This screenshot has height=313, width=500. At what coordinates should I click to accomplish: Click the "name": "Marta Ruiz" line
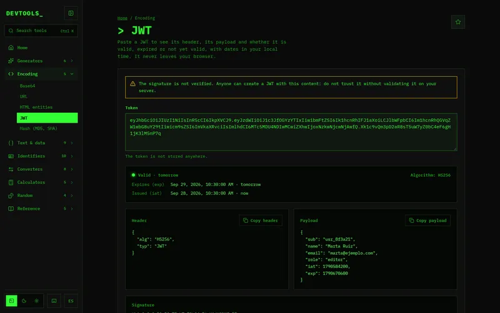click(x=331, y=246)
